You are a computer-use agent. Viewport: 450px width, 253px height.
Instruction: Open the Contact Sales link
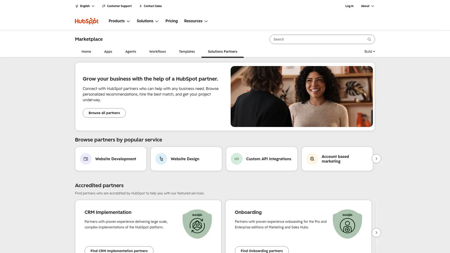[150, 6]
